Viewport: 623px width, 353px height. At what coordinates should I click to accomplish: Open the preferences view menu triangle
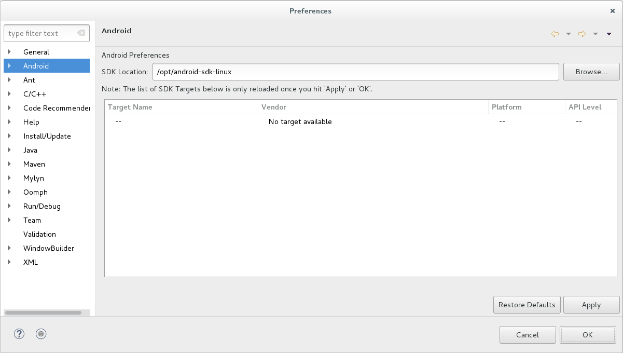609,34
